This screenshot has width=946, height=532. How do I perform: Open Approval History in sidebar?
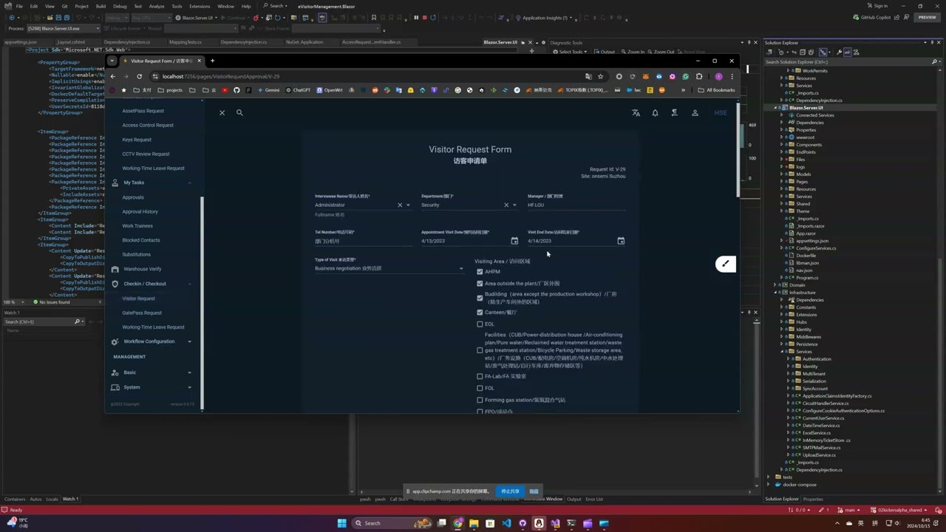coord(140,211)
